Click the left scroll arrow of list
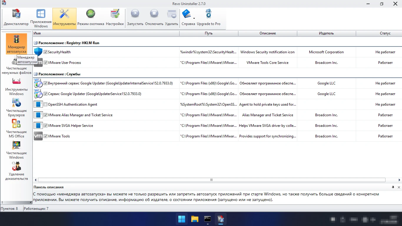This screenshot has height=226, width=402. pyautogui.click(x=36, y=180)
